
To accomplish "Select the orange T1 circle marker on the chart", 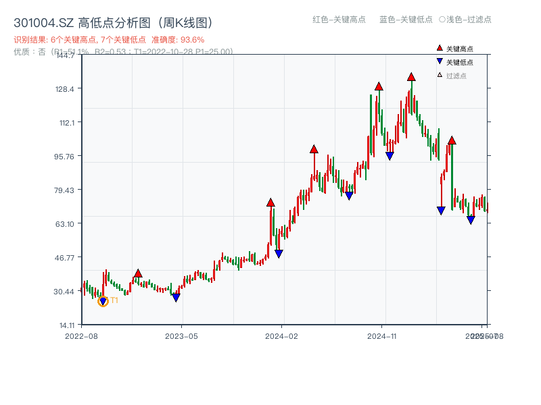I will pos(103,301).
